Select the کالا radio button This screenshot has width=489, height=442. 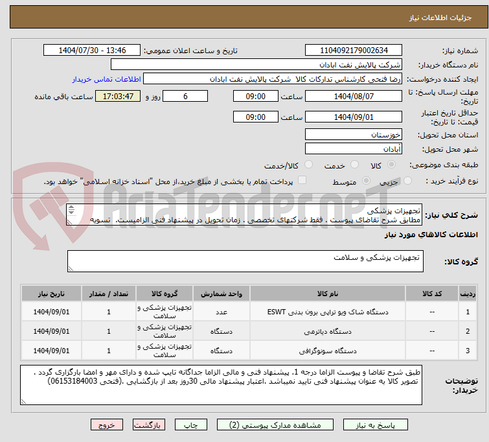click(391, 164)
